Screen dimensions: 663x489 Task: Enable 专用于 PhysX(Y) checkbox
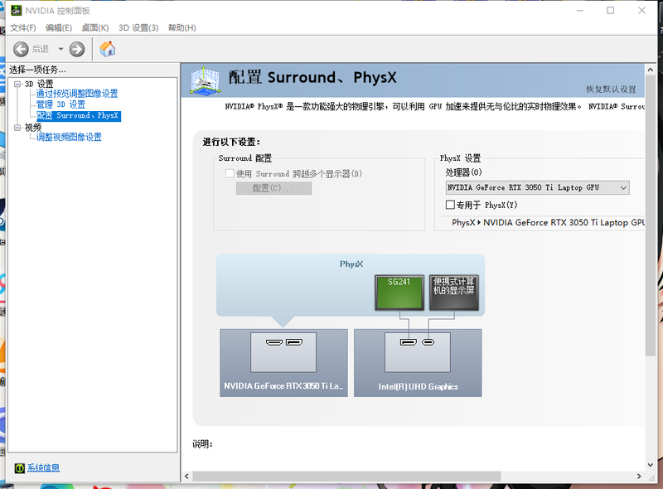click(450, 205)
